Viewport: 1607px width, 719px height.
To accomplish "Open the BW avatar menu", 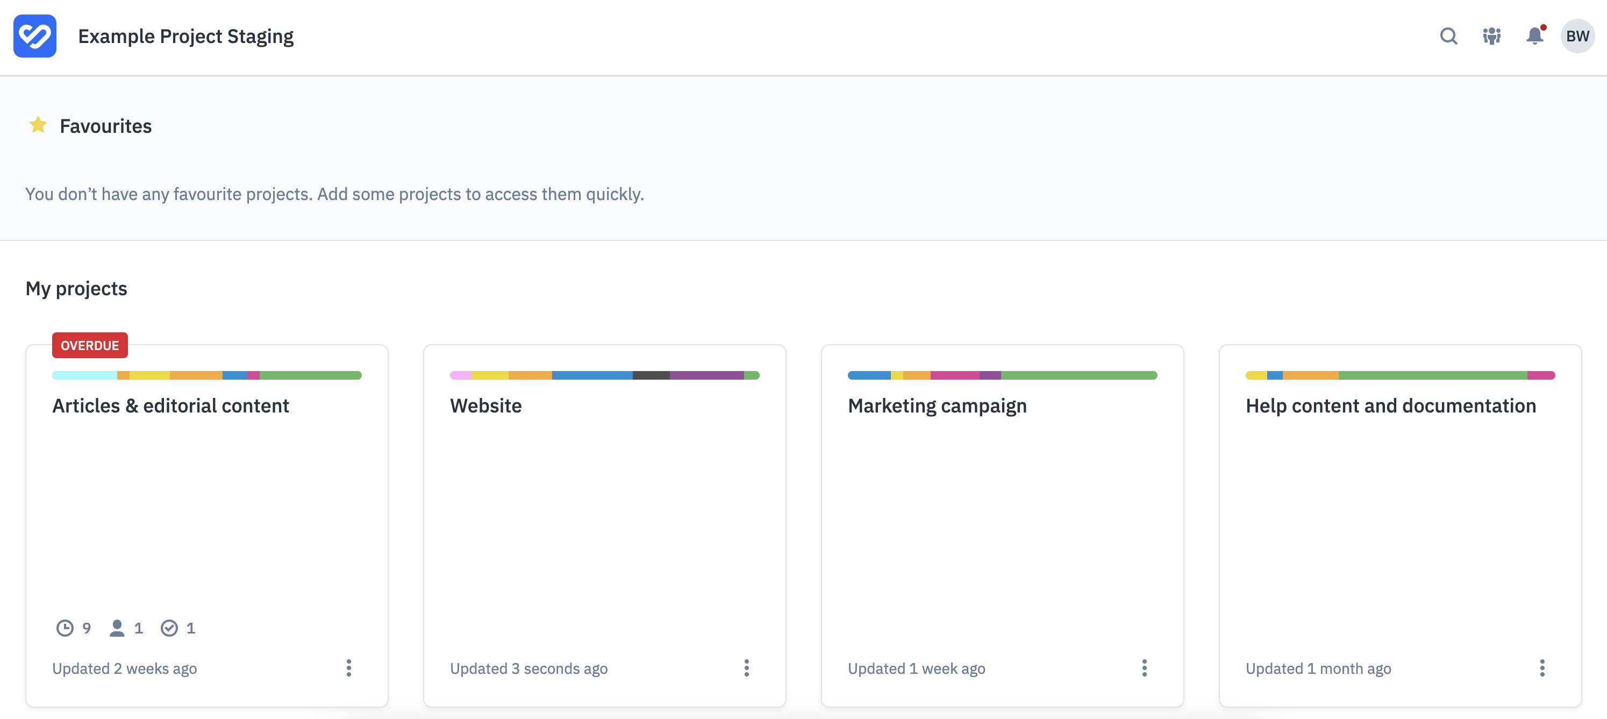I will click(1577, 35).
